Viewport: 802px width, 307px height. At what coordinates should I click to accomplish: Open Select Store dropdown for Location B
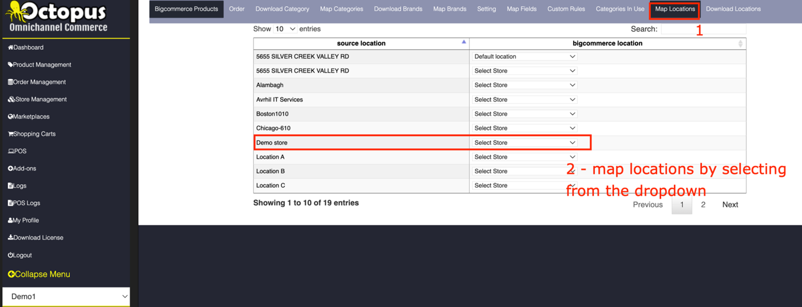[525, 171]
